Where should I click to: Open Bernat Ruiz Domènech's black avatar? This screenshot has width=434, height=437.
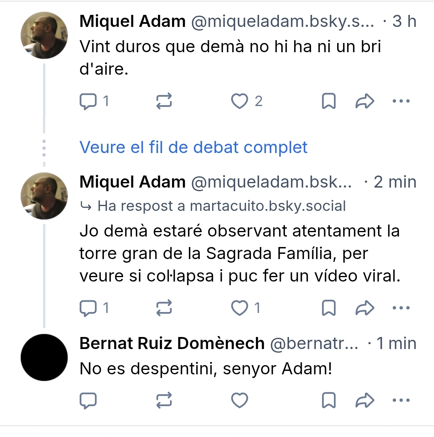click(x=44, y=357)
